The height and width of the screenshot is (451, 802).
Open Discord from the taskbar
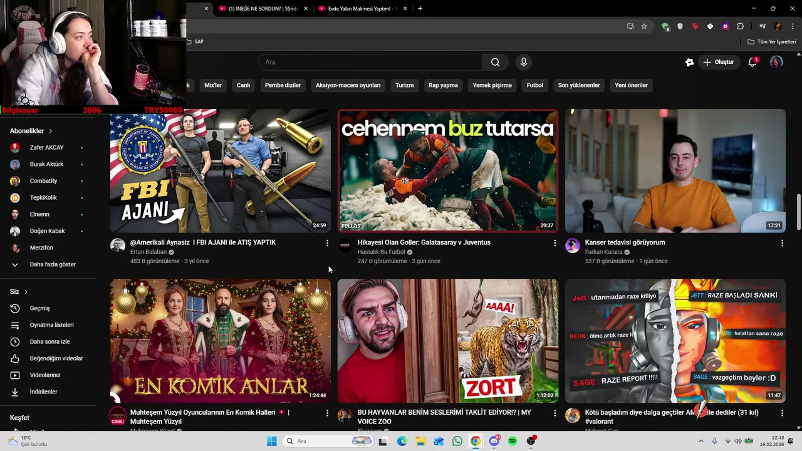[494, 441]
